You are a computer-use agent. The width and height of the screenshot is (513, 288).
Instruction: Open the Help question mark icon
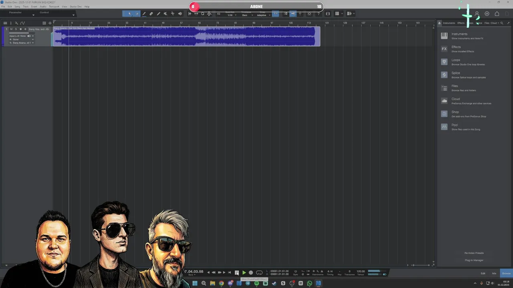(319, 14)
